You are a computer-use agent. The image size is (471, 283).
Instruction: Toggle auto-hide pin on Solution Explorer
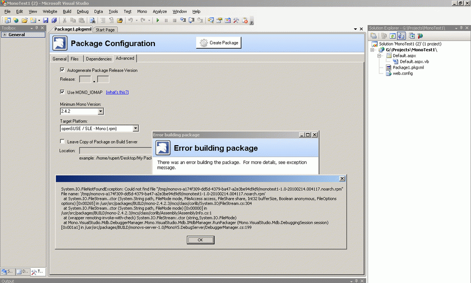462,28
